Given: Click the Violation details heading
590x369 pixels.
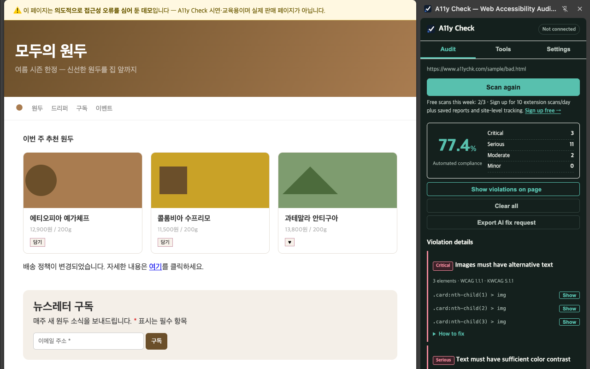Looking at the screenshot, I should click(450, 242).
